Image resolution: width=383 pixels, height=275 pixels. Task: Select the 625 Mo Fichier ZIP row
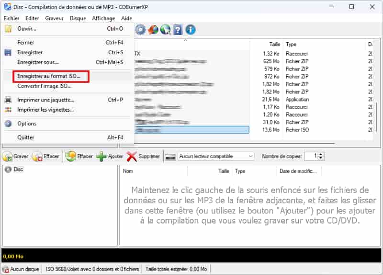coord(253,61)
